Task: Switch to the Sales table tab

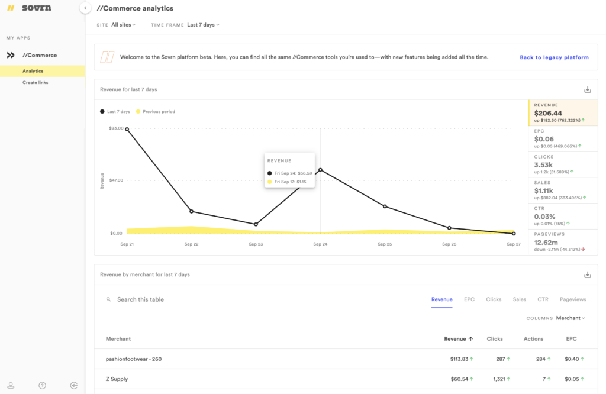Action: tap(520, 299)
